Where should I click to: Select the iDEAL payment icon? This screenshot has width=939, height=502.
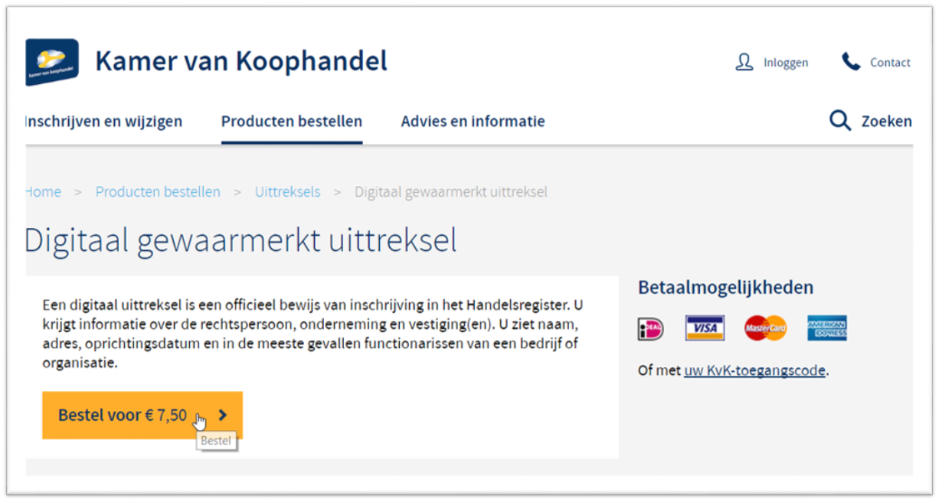pyautogui.click(x=650, y=328)
